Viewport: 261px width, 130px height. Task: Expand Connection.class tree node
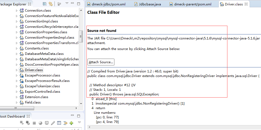pos(17,11)
